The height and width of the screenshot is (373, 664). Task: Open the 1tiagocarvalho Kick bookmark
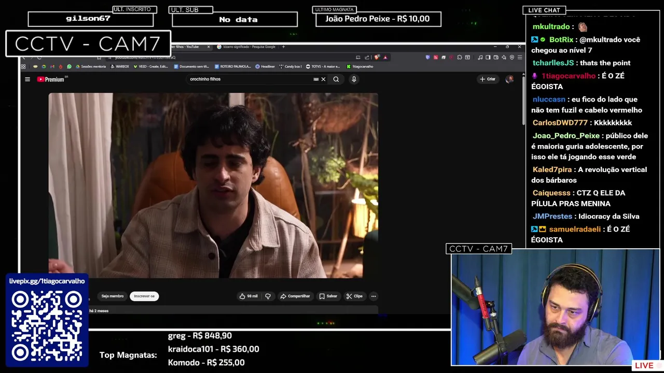click(x=360, y=66)
